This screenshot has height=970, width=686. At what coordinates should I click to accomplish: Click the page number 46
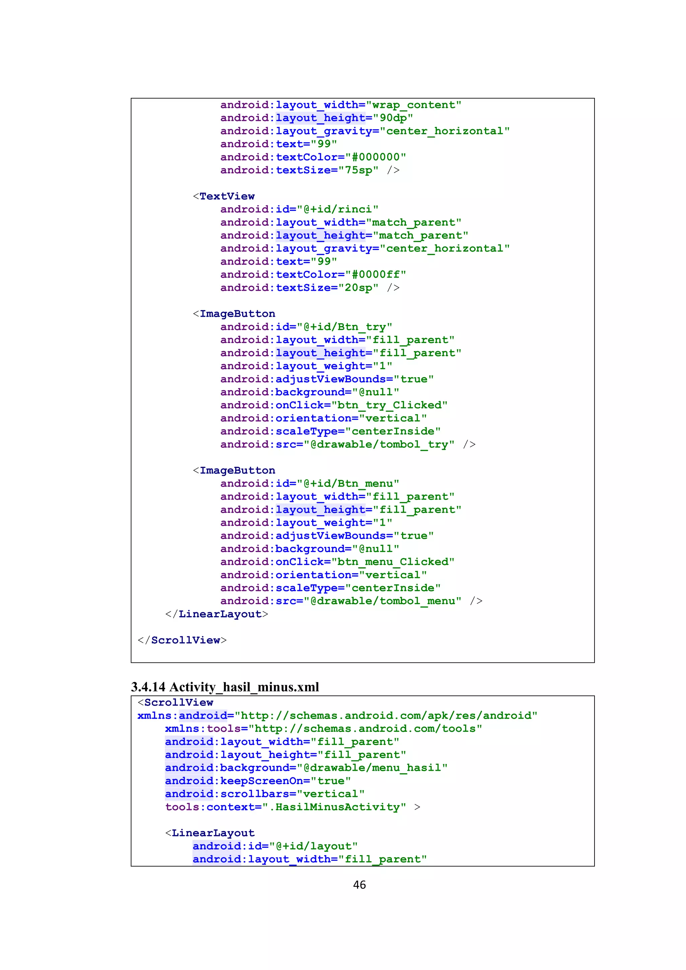pos(359,885)
